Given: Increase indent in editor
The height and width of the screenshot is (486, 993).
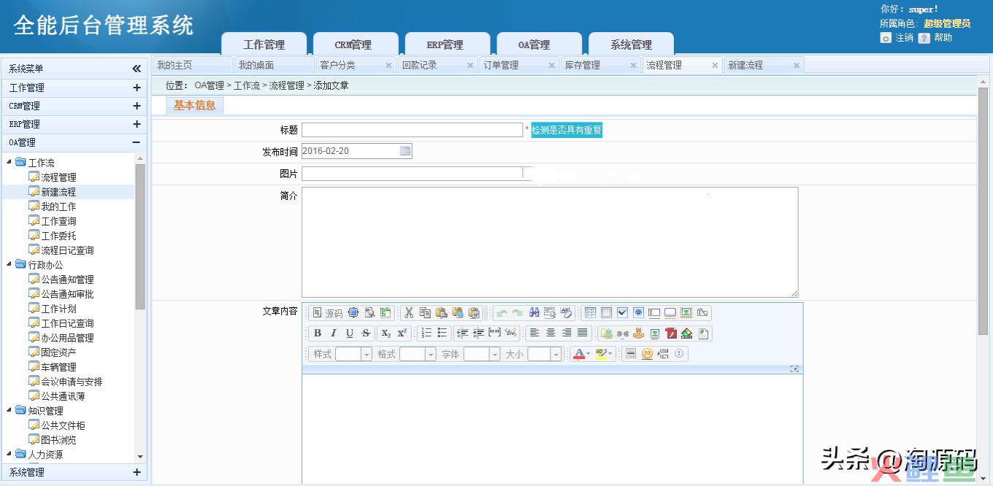Looking at the screenshot, I should (478, 333).
